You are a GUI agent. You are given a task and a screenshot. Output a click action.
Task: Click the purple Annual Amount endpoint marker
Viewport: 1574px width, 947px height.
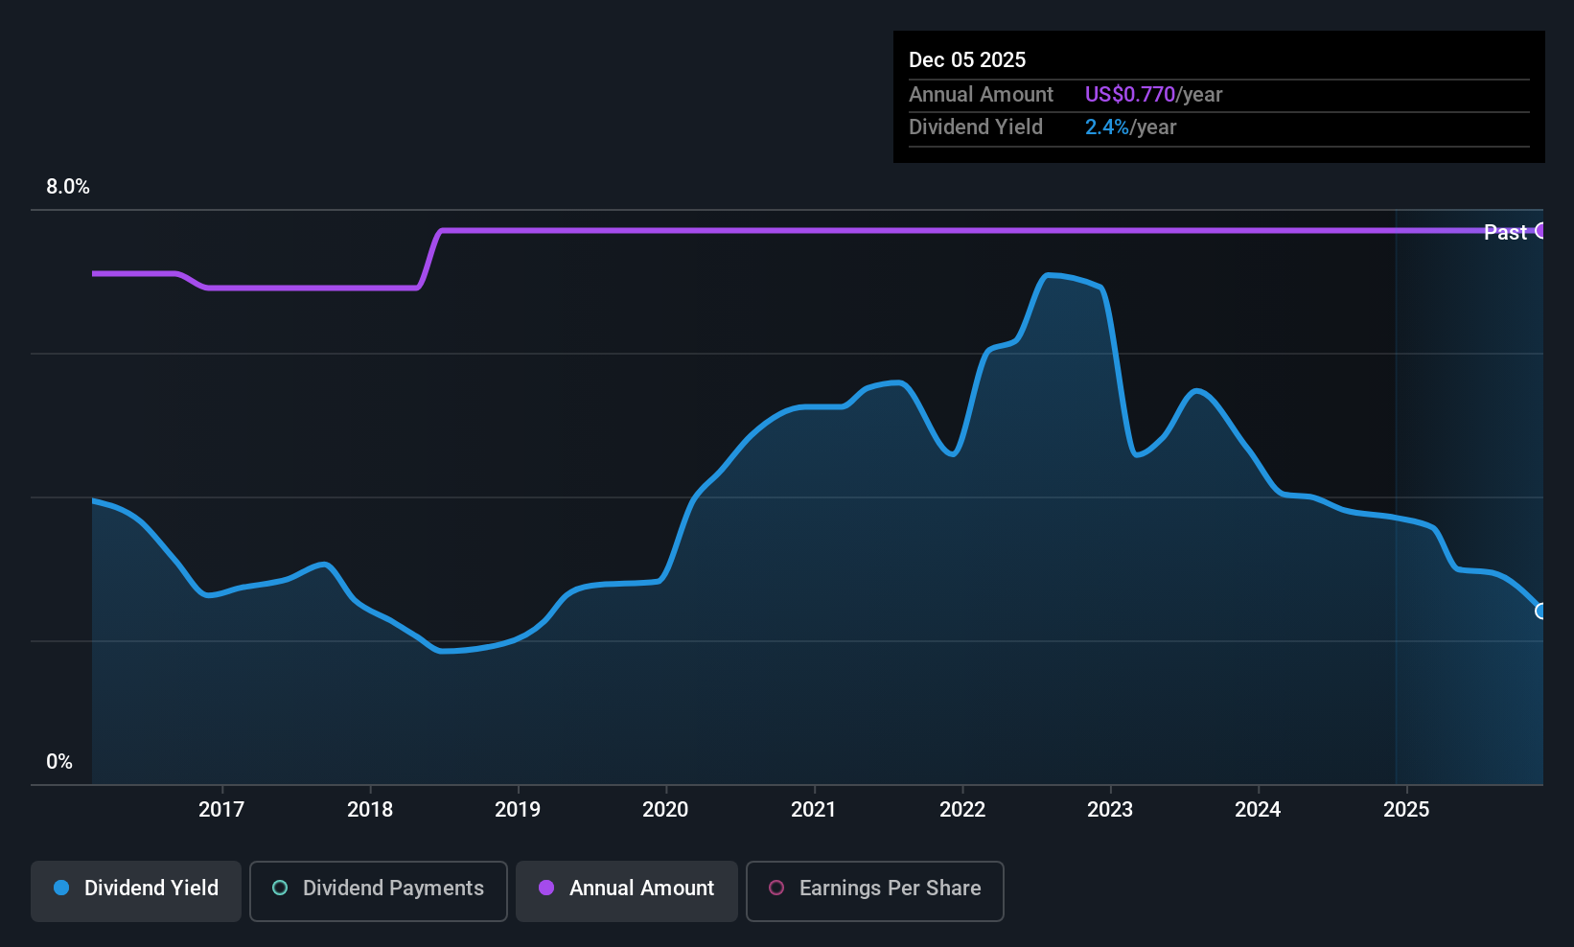point(1541,230)
